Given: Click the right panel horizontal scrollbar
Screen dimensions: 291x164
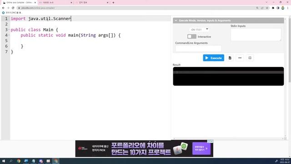Looking at the screenshot, I should point(228,138).
